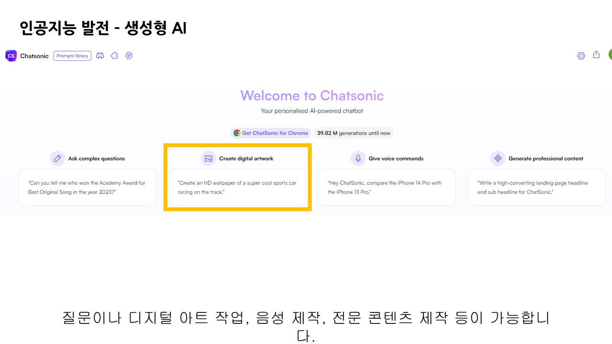Click the Generate professional content heading

click(546, 159)
